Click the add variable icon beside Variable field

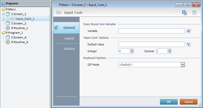189,31
